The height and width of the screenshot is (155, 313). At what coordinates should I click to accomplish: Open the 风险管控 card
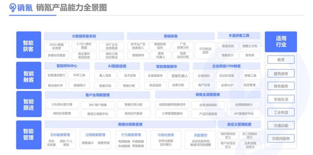pos(200,140)
